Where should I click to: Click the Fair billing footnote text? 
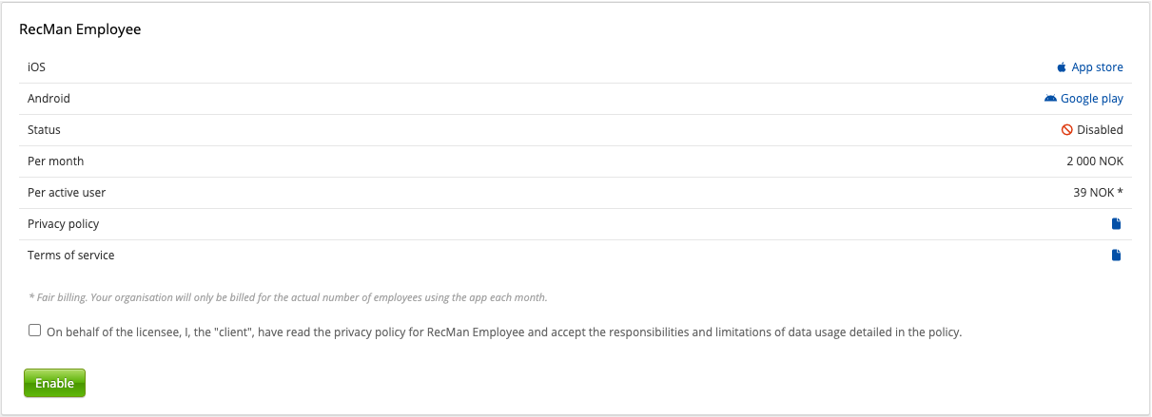pos(287,297)
